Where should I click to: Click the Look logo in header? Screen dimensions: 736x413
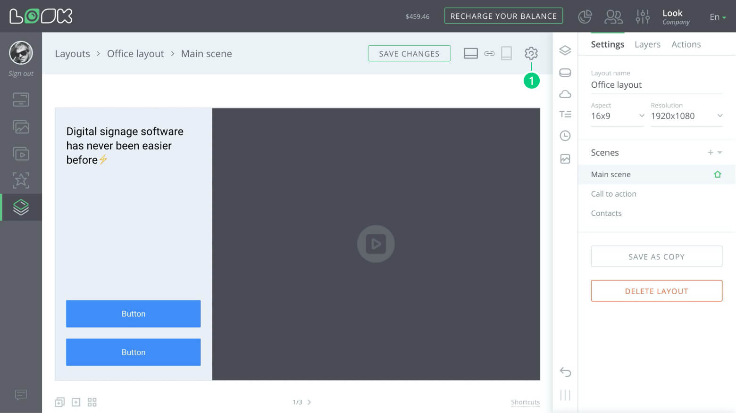coord(41,16)
